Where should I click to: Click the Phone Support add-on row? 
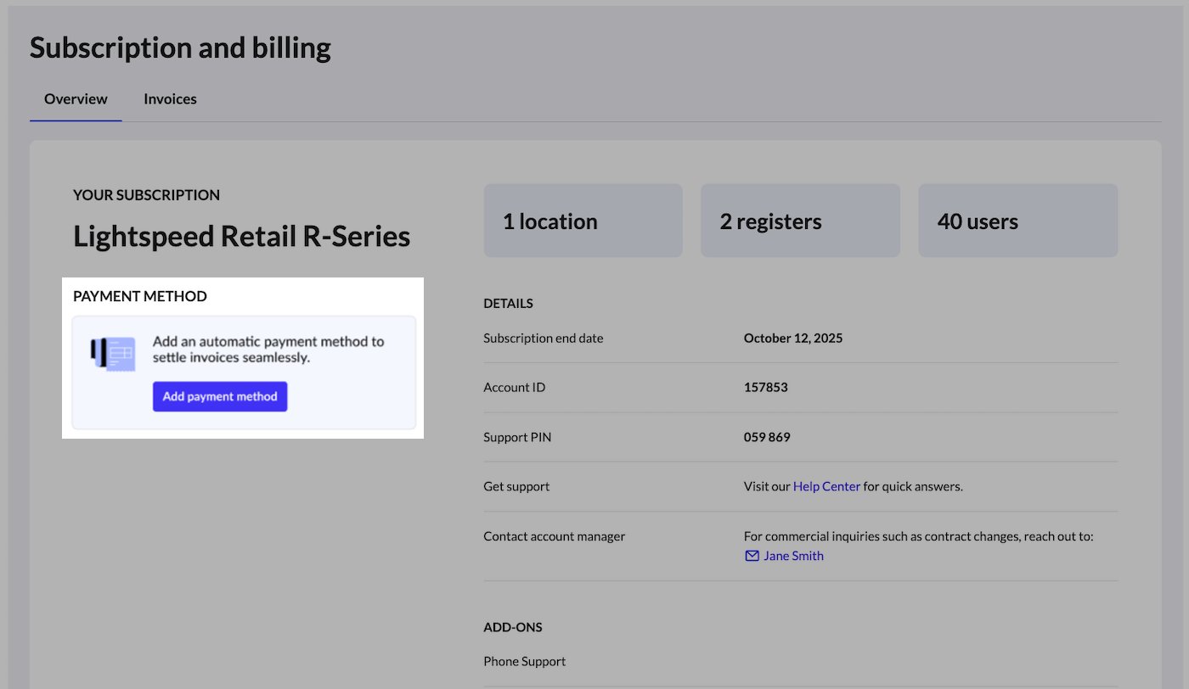[x=524, y=661]
